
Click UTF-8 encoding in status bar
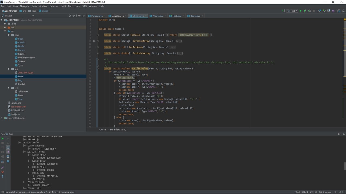314,192
